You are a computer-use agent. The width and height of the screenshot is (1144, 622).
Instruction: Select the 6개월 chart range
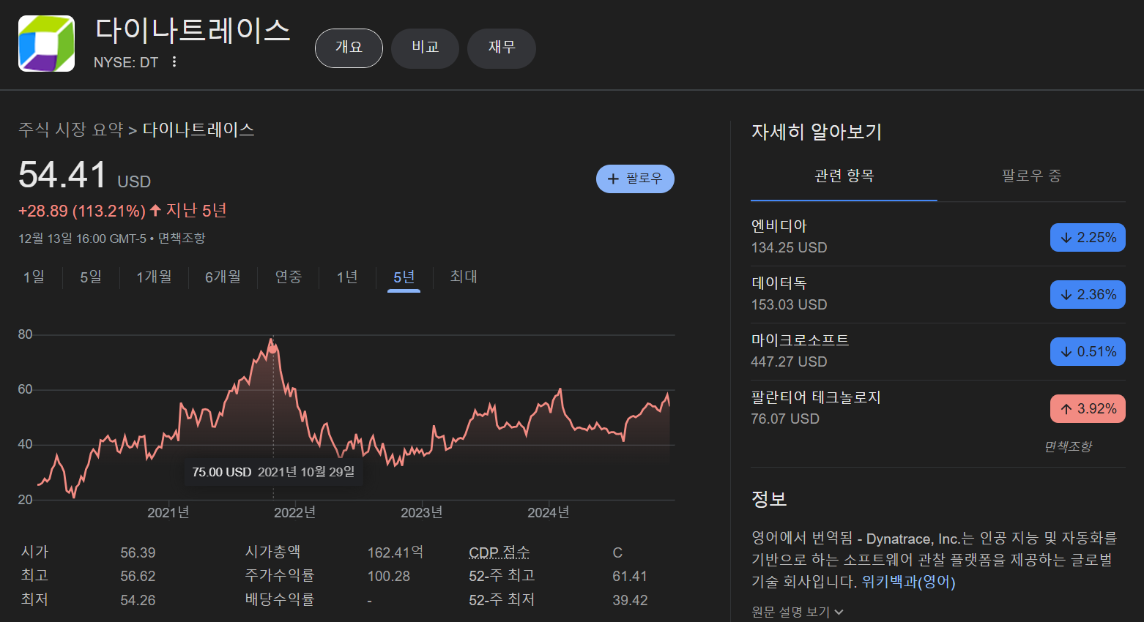pos(223,277)
